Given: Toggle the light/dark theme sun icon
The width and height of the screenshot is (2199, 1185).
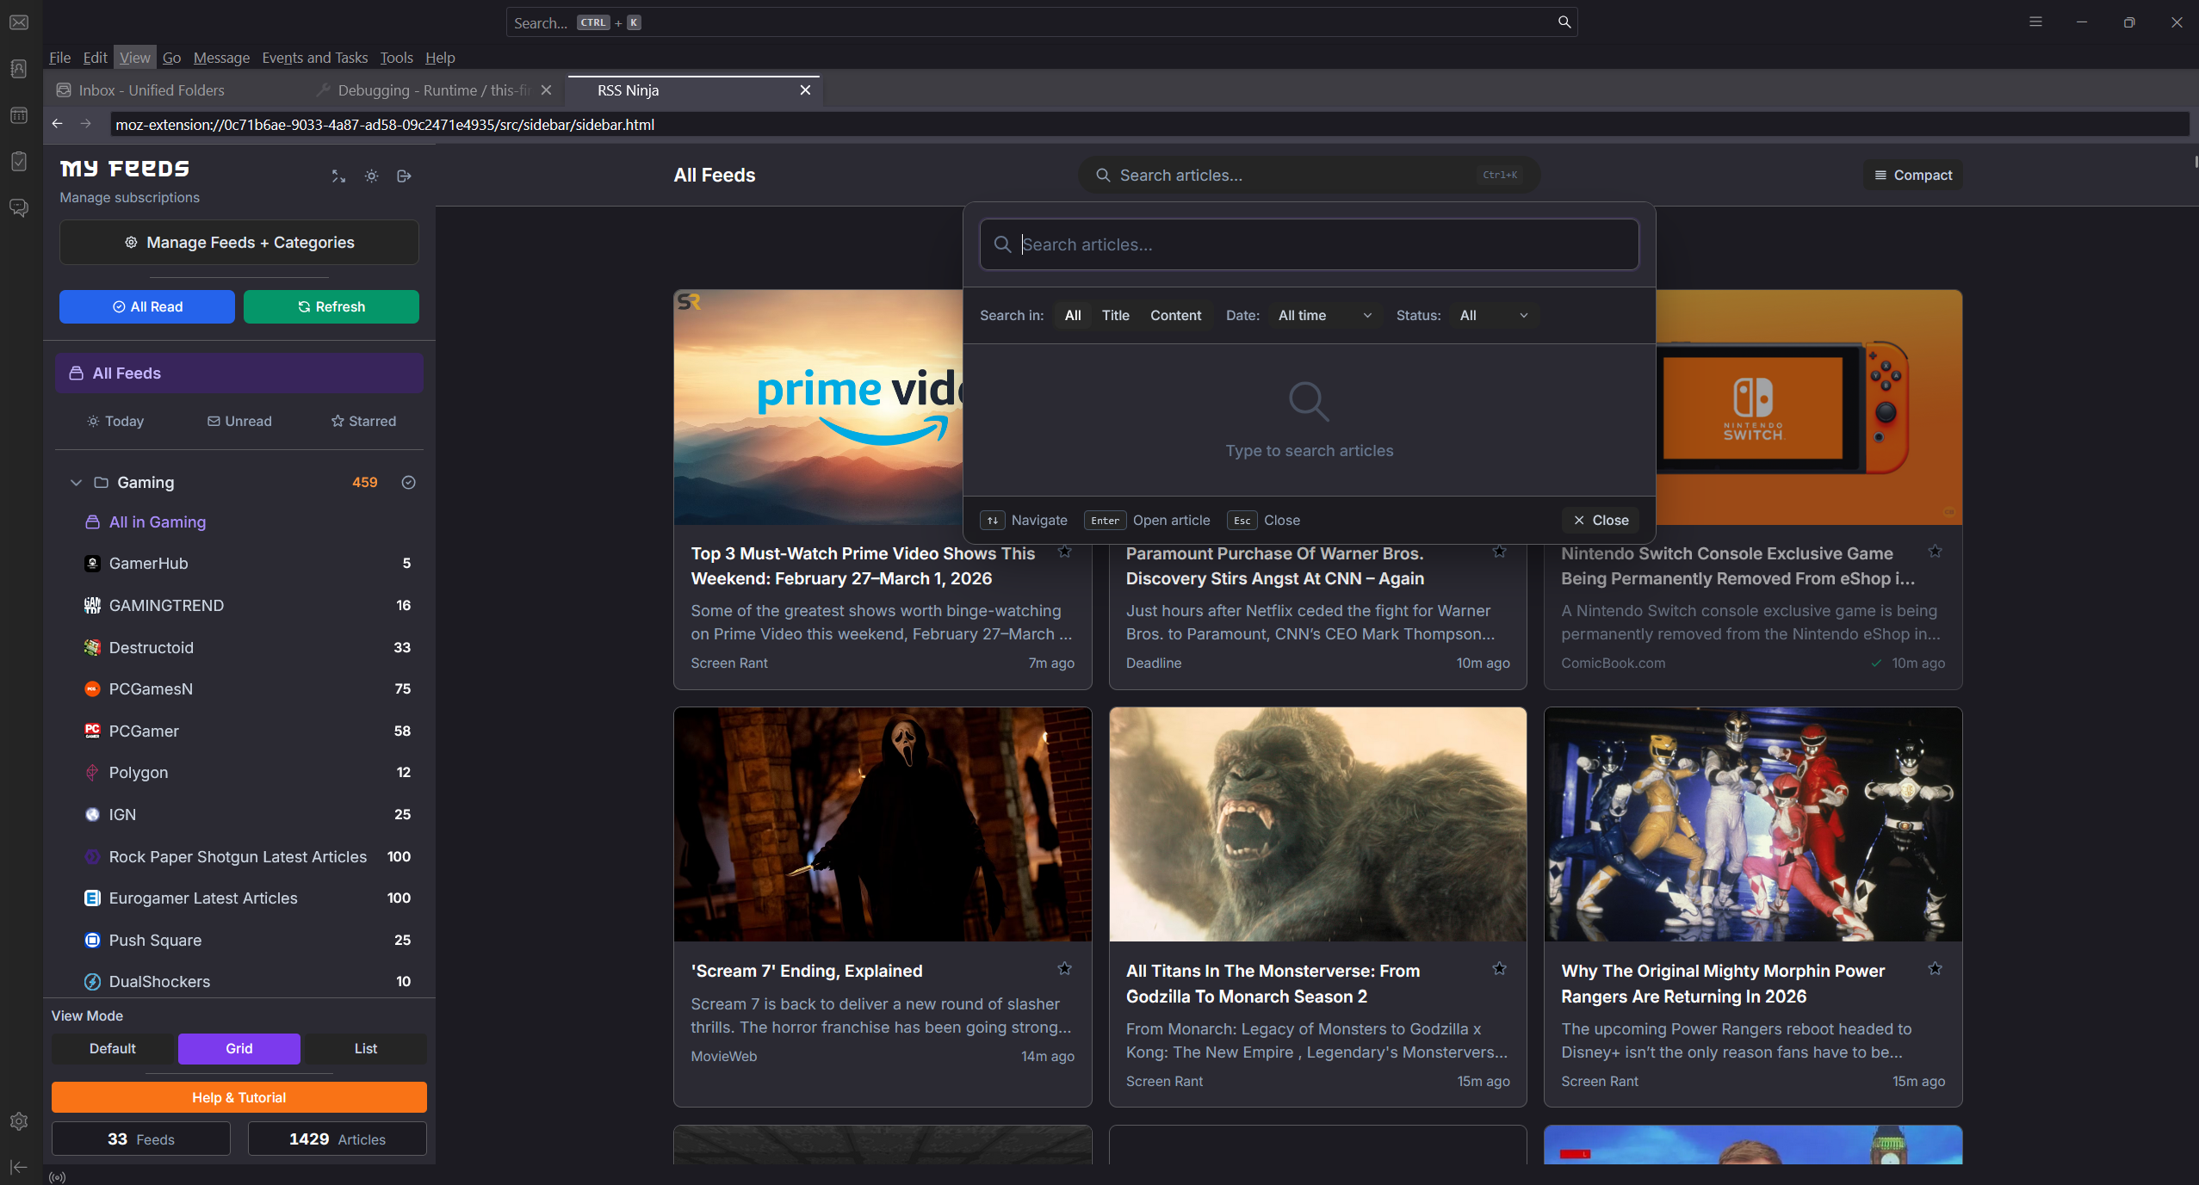Looking at the screenshot, I should tap(371, 176).
